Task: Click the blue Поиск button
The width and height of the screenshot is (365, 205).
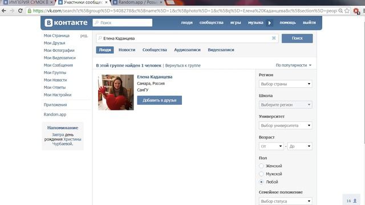Action: pos(297,38)
